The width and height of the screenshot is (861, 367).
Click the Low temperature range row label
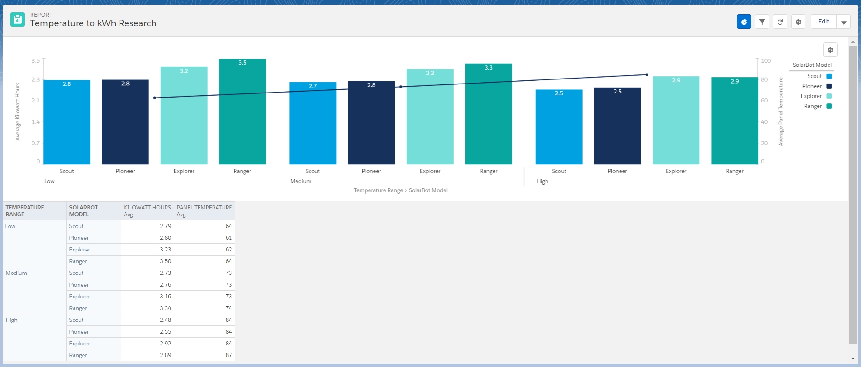[x=10, y=226]
